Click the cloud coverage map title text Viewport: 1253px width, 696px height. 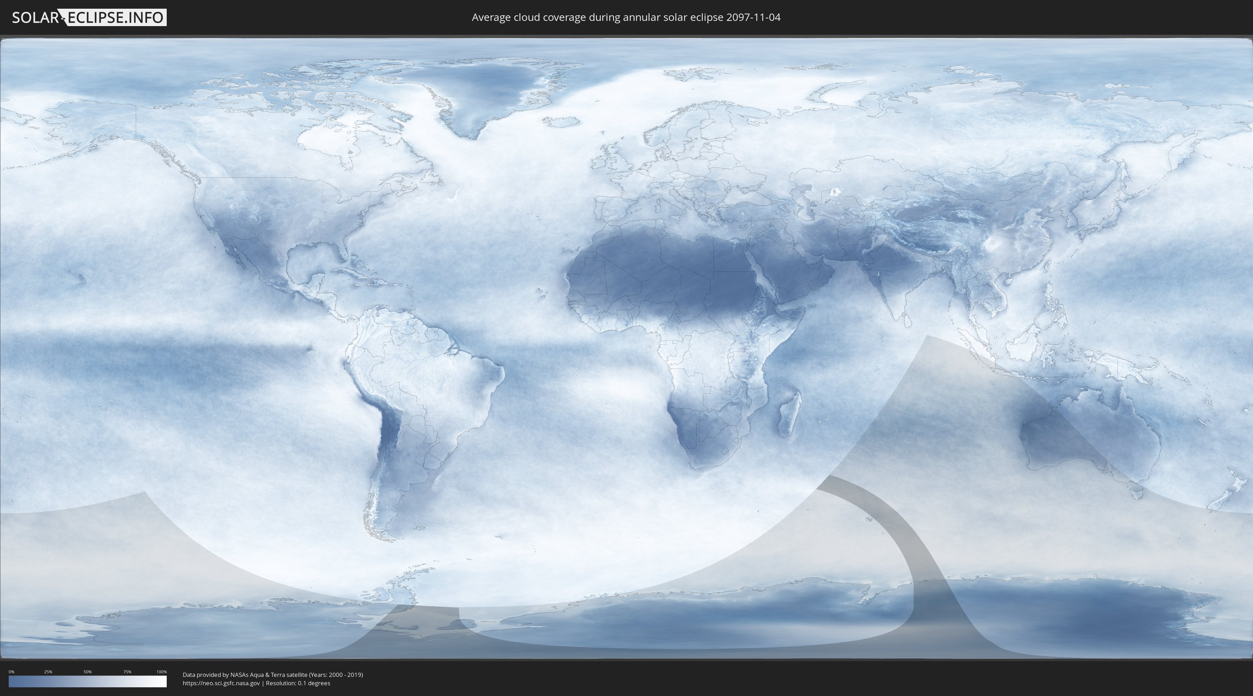point(626,17)
